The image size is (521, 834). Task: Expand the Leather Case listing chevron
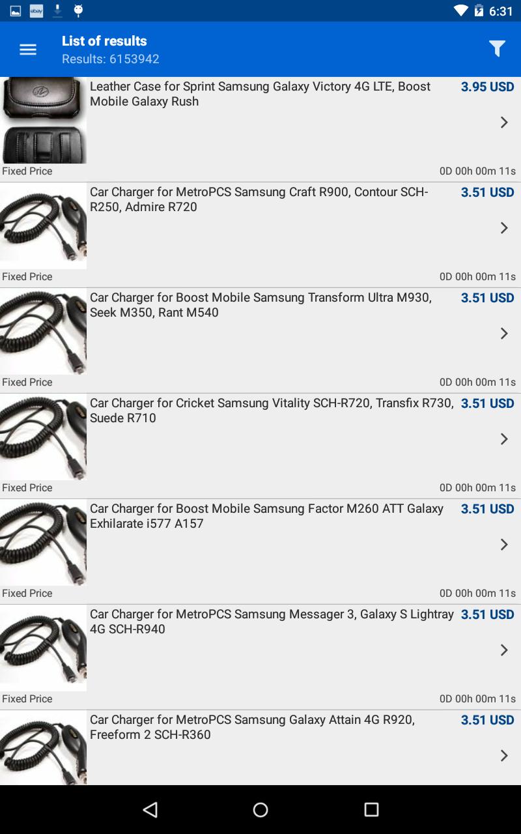503,122
